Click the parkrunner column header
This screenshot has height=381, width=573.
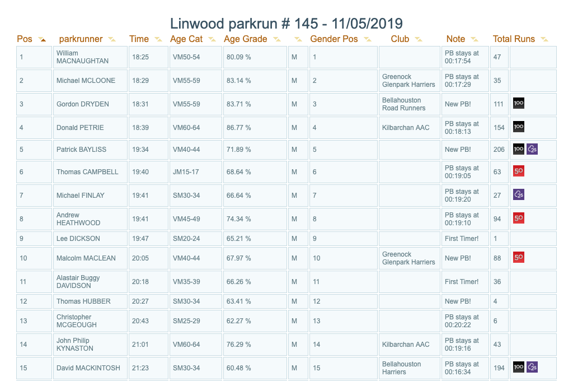[x=81, y=39]
